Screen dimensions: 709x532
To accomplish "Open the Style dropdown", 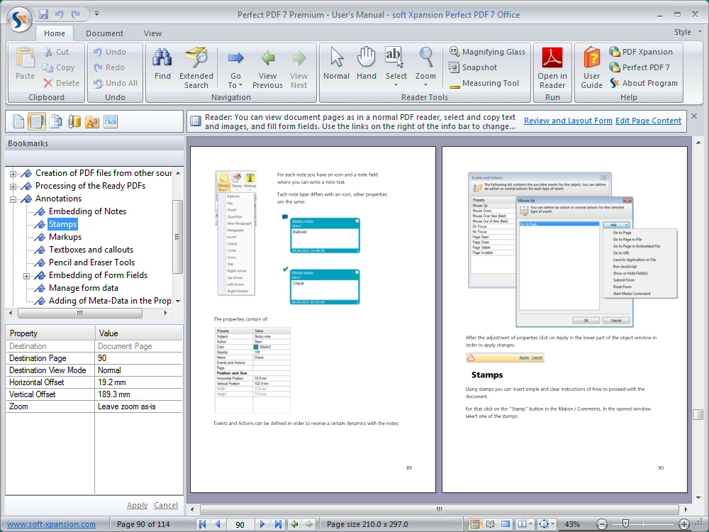I will coord(688,32).
